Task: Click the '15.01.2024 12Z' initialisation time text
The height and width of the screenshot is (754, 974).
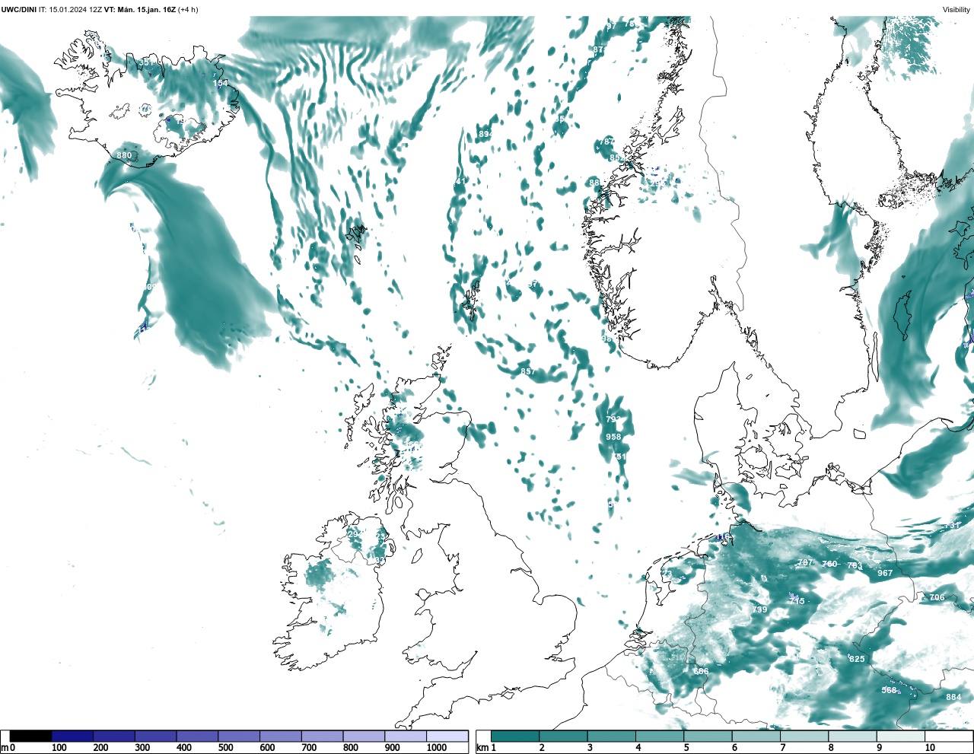Action: pyautogui.click(x=75, y=10)
